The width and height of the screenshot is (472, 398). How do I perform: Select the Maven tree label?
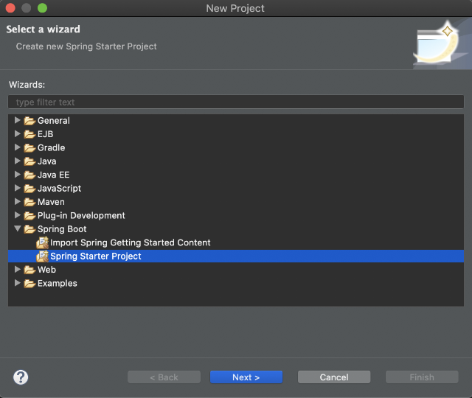point(51,202)
